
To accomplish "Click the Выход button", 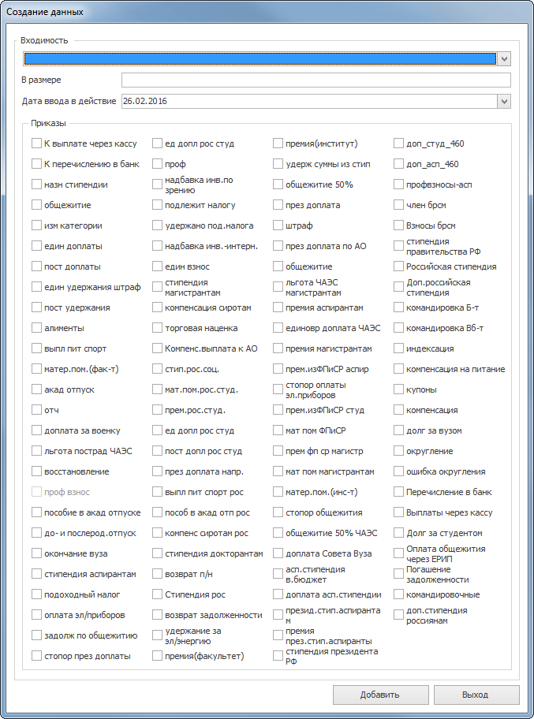I will point(476,695).
